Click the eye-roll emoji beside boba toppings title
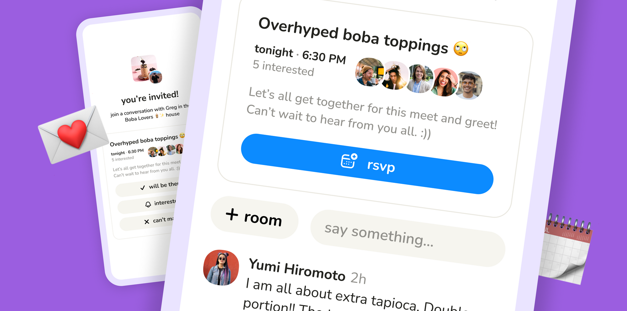Viewport: 627px width, 311px height. pos(461,49)
